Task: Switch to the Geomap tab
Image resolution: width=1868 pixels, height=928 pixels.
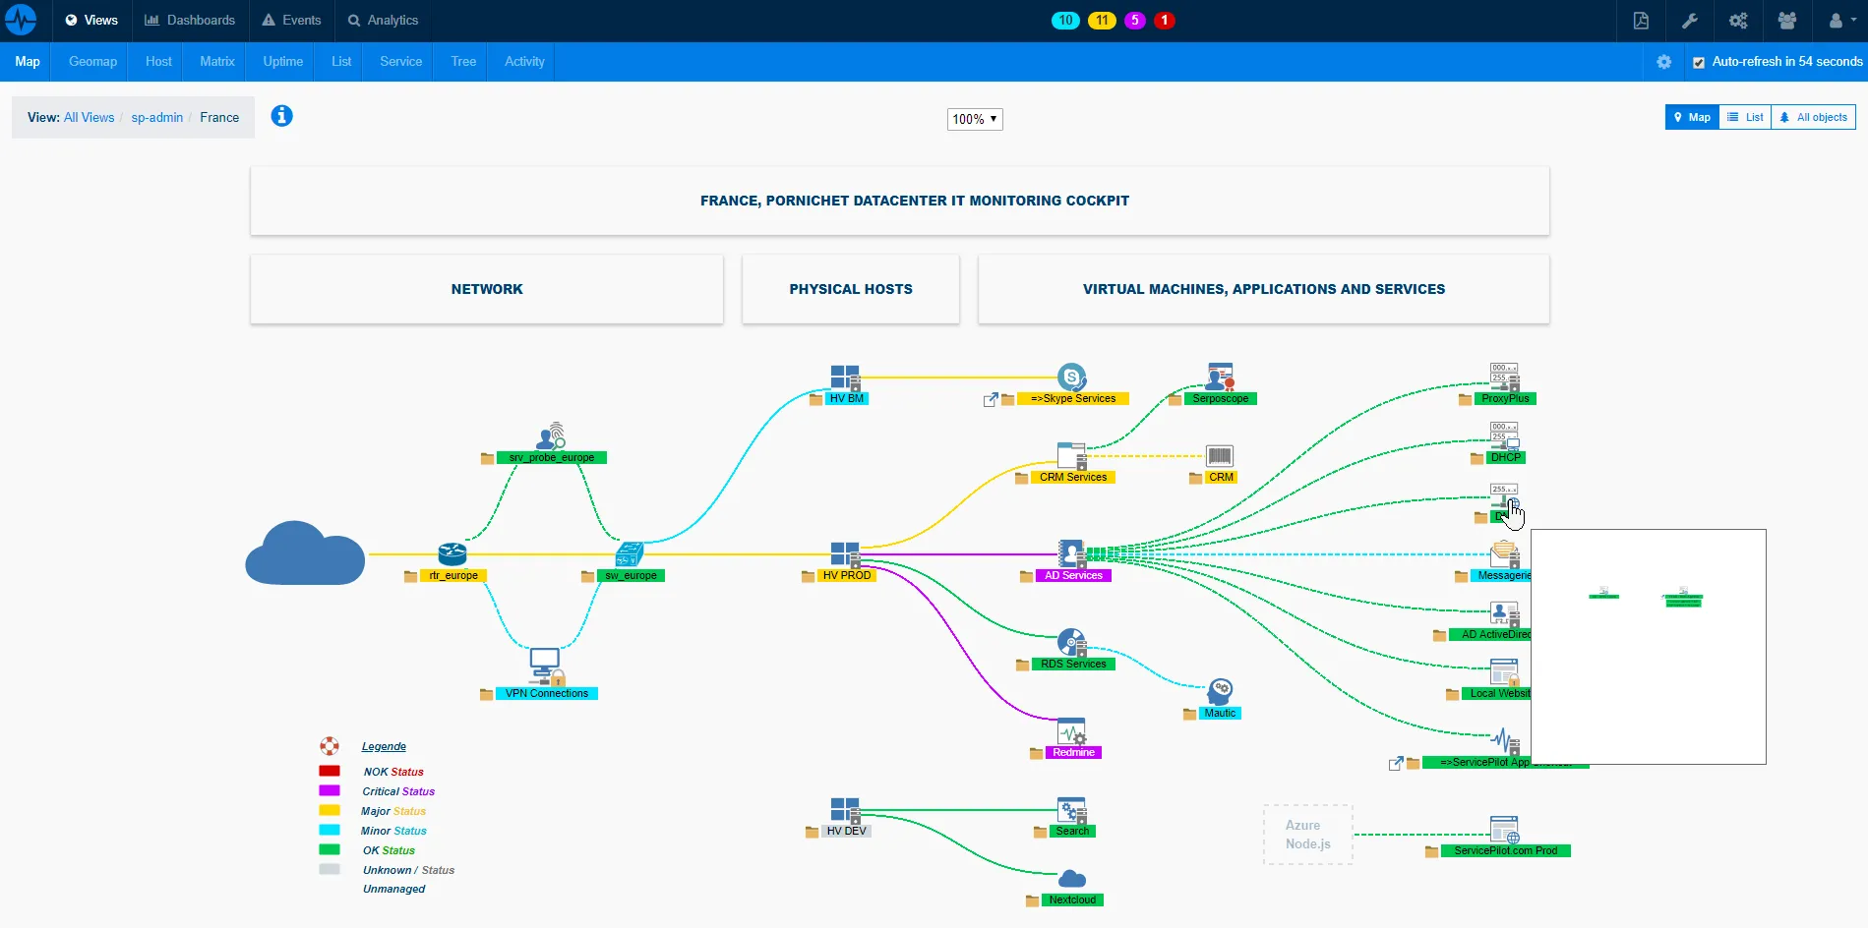Action: tap(91, 61)
